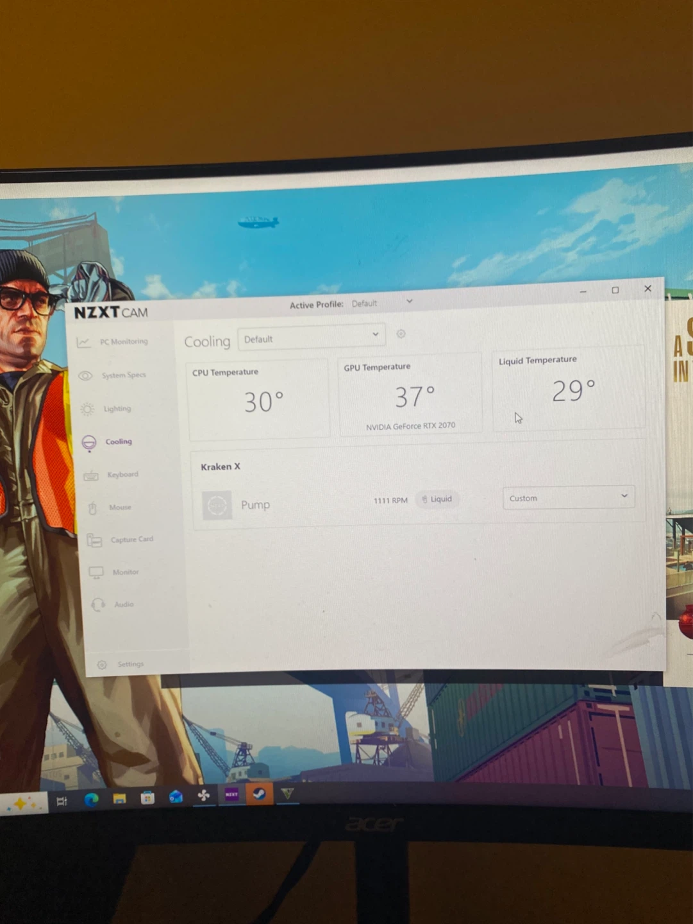Minimize the NZXT CAM window
693x924 pixels.
tap(583, 291)
